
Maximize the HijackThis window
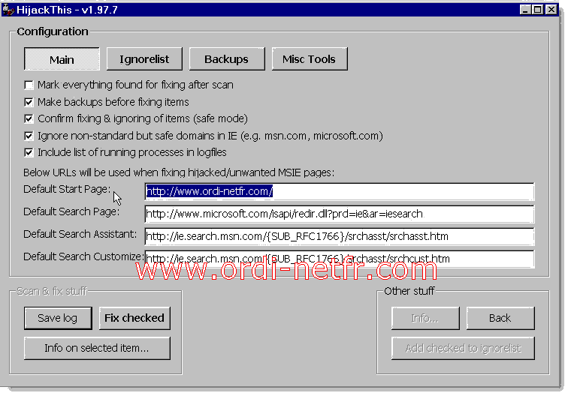[538, 10]
